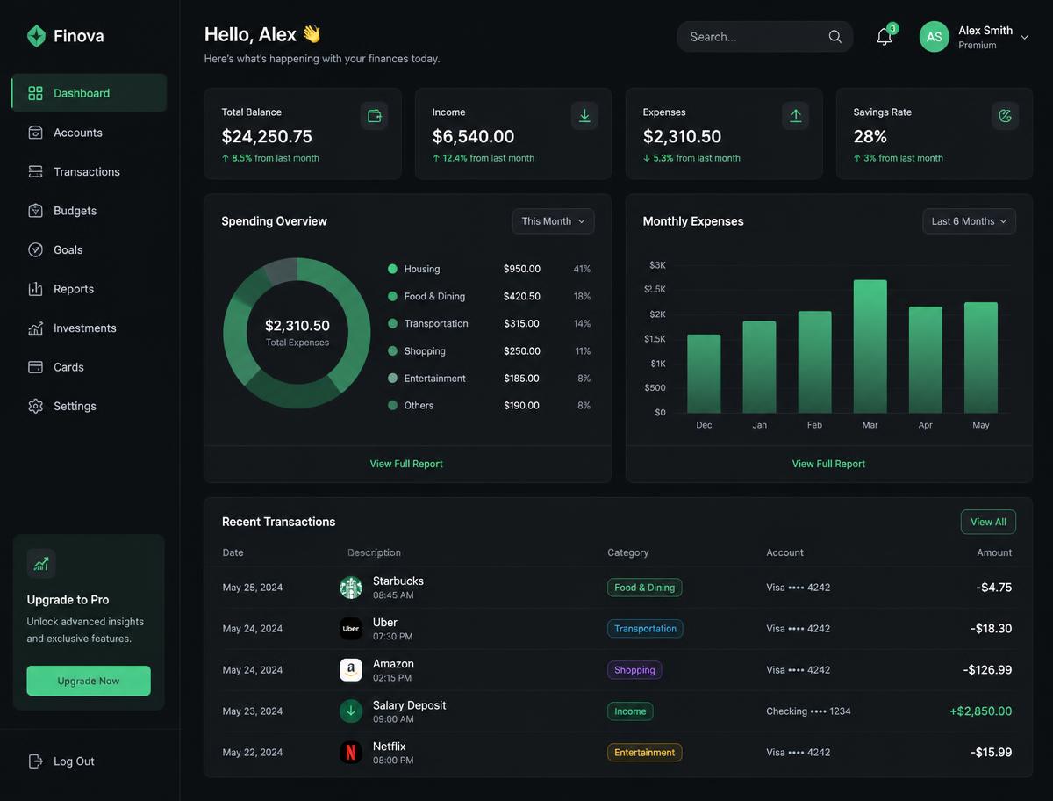1053x801 pixels.
Task: Click the Goals checkmark icon in sidebar
Action: pyautogui.click(x=36, y=249)
